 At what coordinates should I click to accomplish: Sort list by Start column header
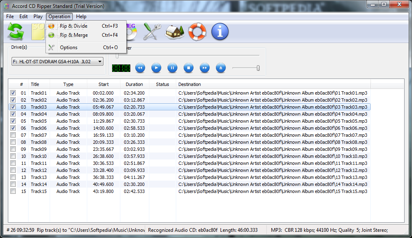click(103, 84)
